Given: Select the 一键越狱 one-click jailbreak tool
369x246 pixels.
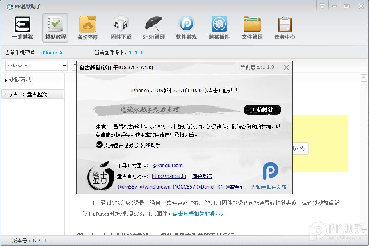Looking at the screenshot, I should [22, 27].
